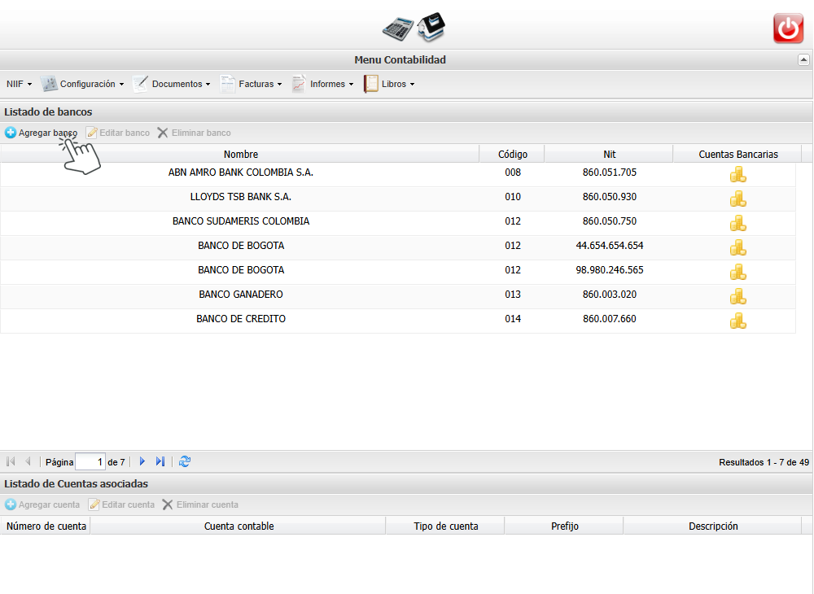Click Nit value 860.050.930
The image size is (814, 594).
(609, 197)
